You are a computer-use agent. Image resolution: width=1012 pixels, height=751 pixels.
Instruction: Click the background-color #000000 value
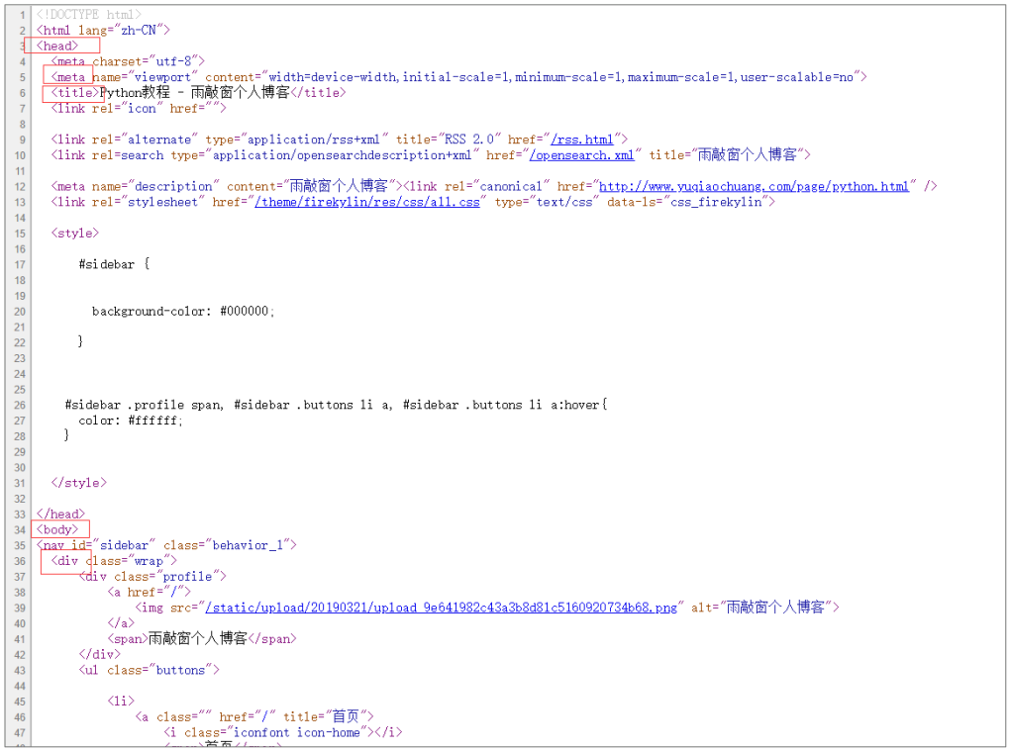pyautogui.click(x=247, y=312)
